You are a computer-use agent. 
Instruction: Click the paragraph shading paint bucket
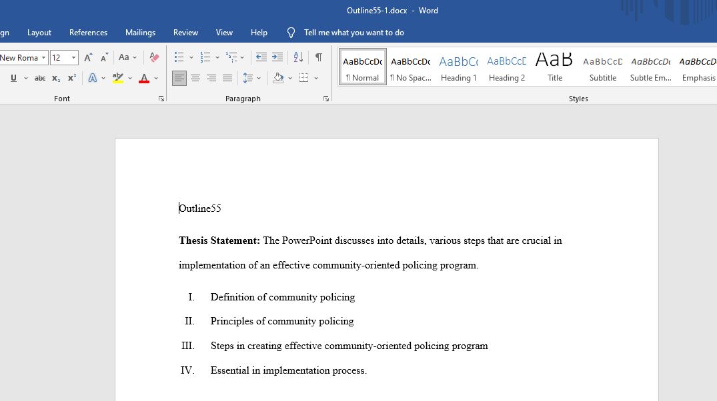(x=278, y=78)
